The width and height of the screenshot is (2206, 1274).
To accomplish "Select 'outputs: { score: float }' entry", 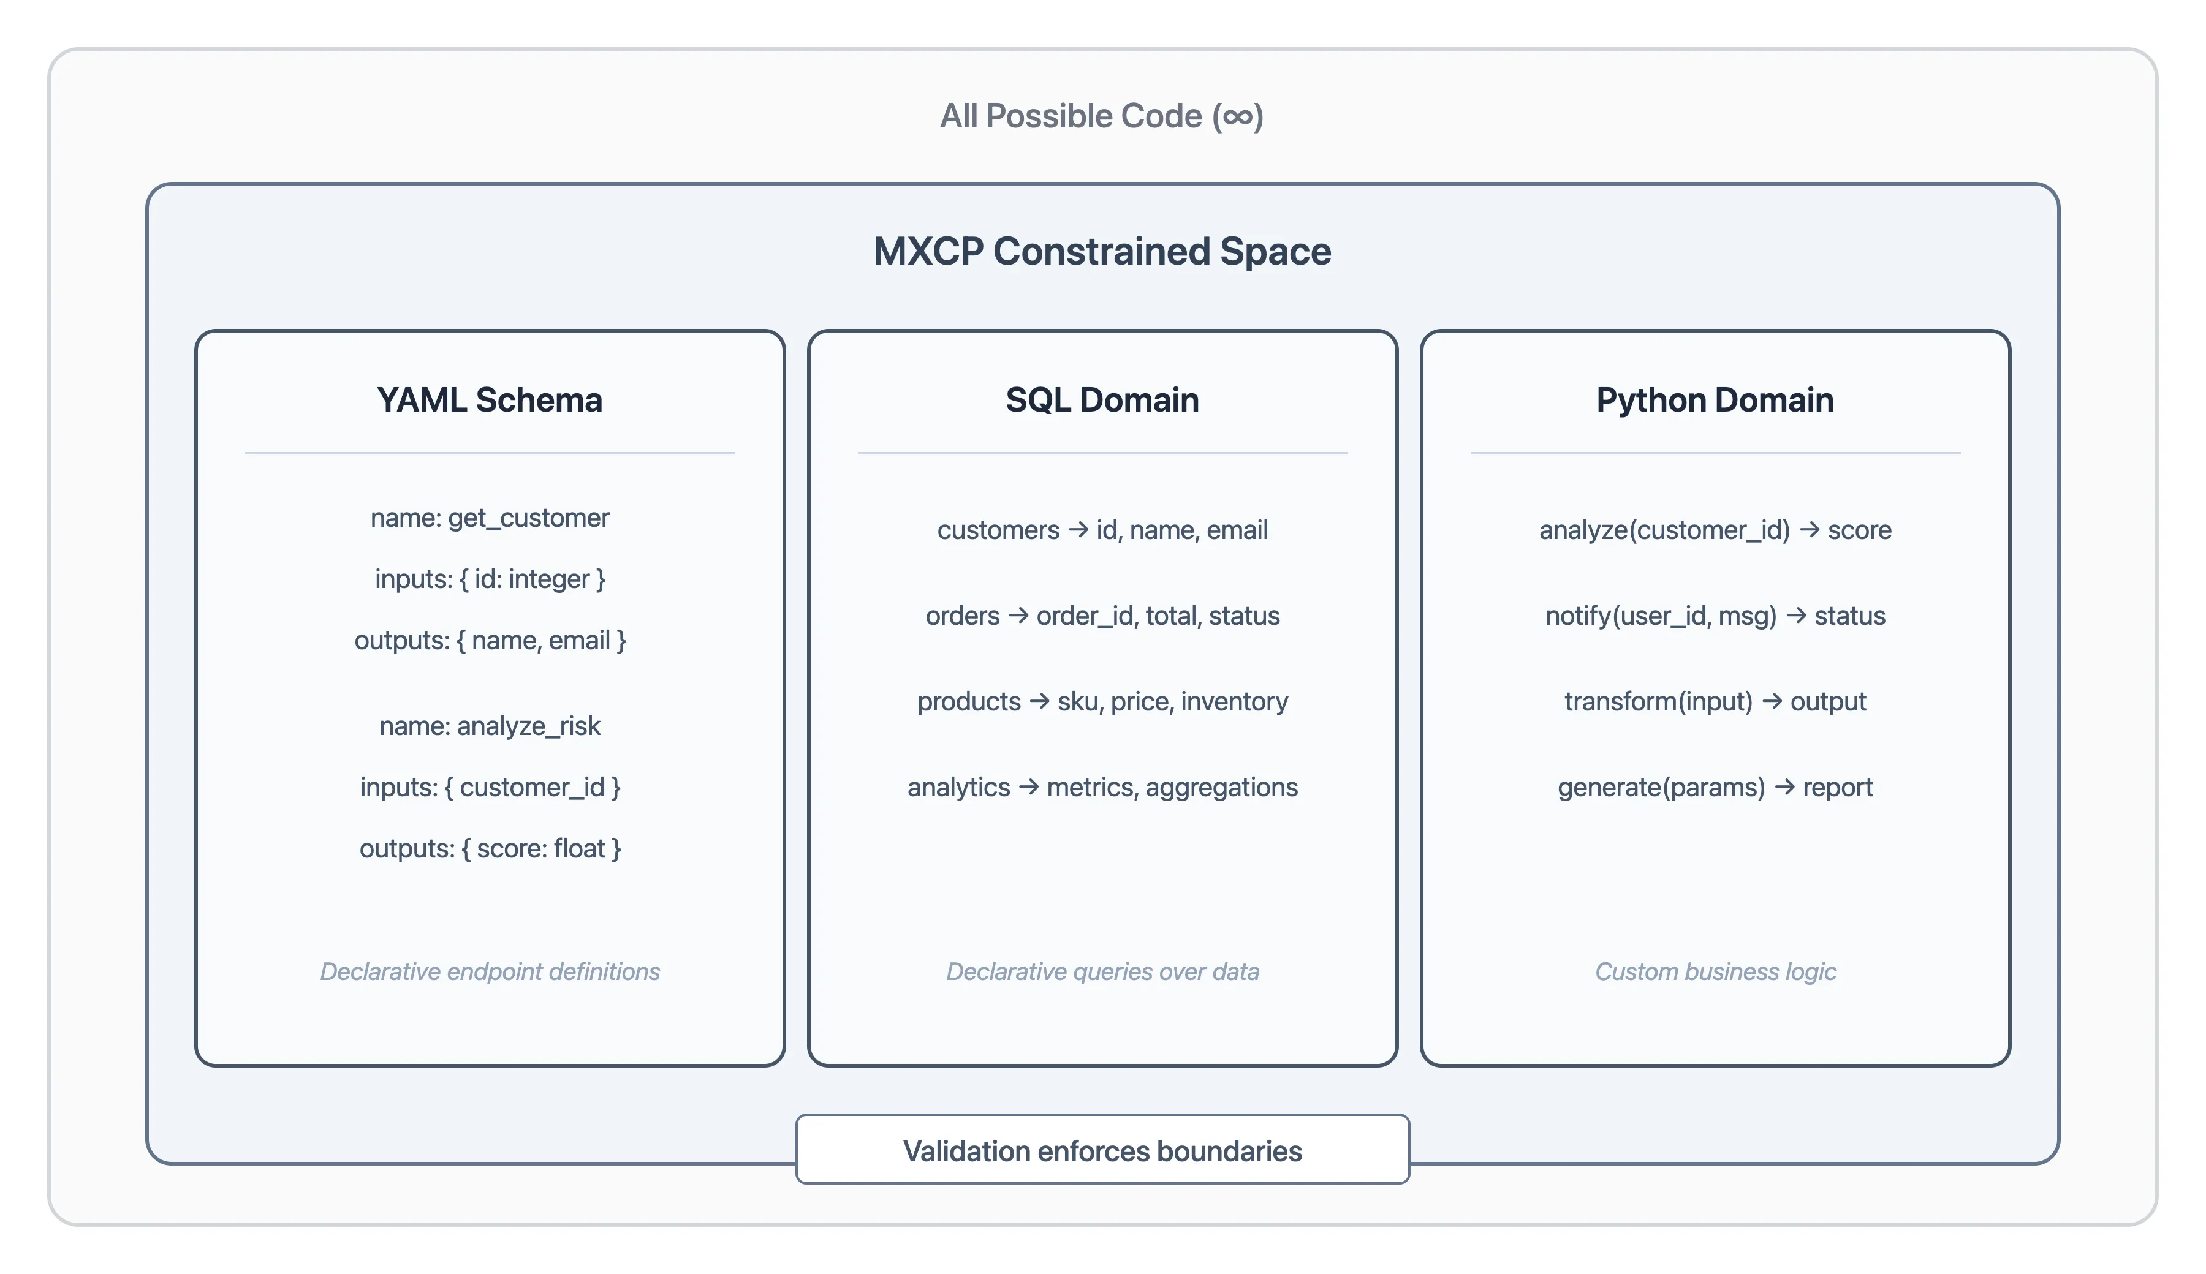I will tap(490, 848).
